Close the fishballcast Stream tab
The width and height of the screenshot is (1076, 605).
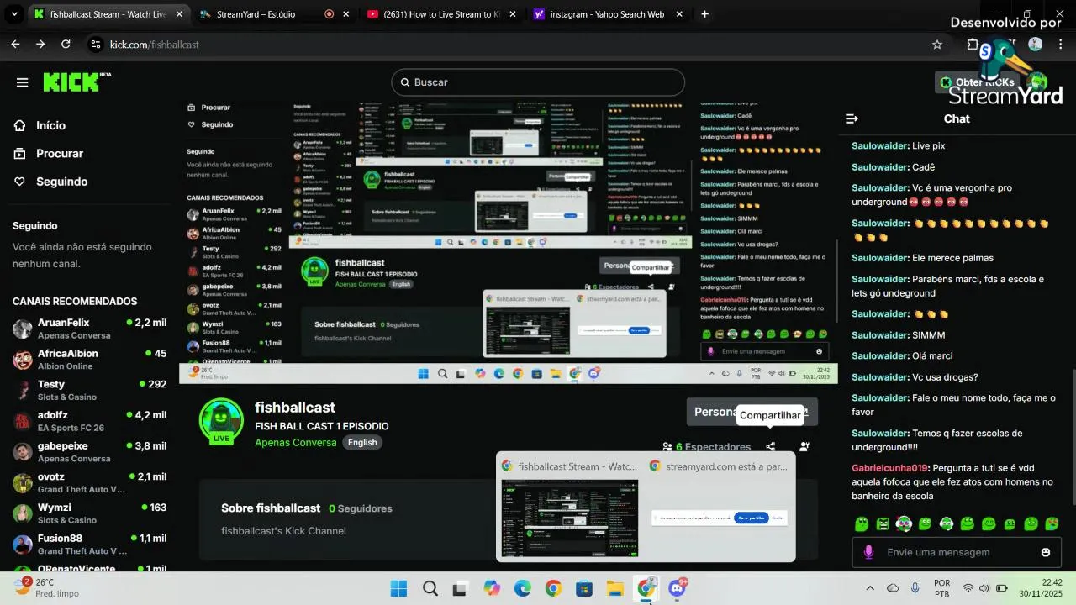coord(179,14)
